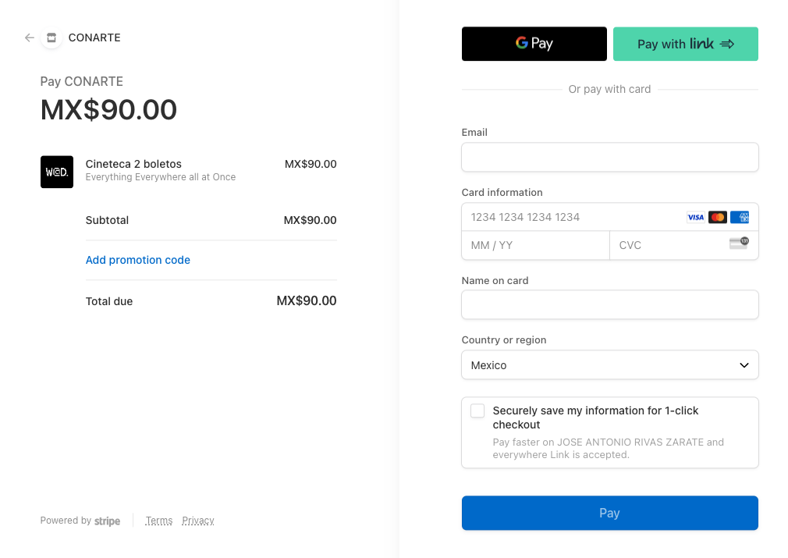This screenshot has width=788, height=558.
Task: Click the CVC card hint icon
Action: [x=739, y=243]
